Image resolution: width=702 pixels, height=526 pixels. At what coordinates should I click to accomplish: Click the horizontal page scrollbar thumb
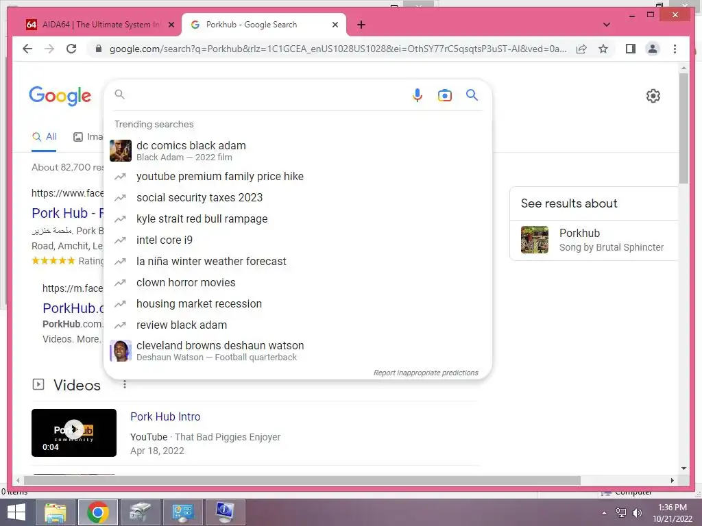tap(302, 480)
